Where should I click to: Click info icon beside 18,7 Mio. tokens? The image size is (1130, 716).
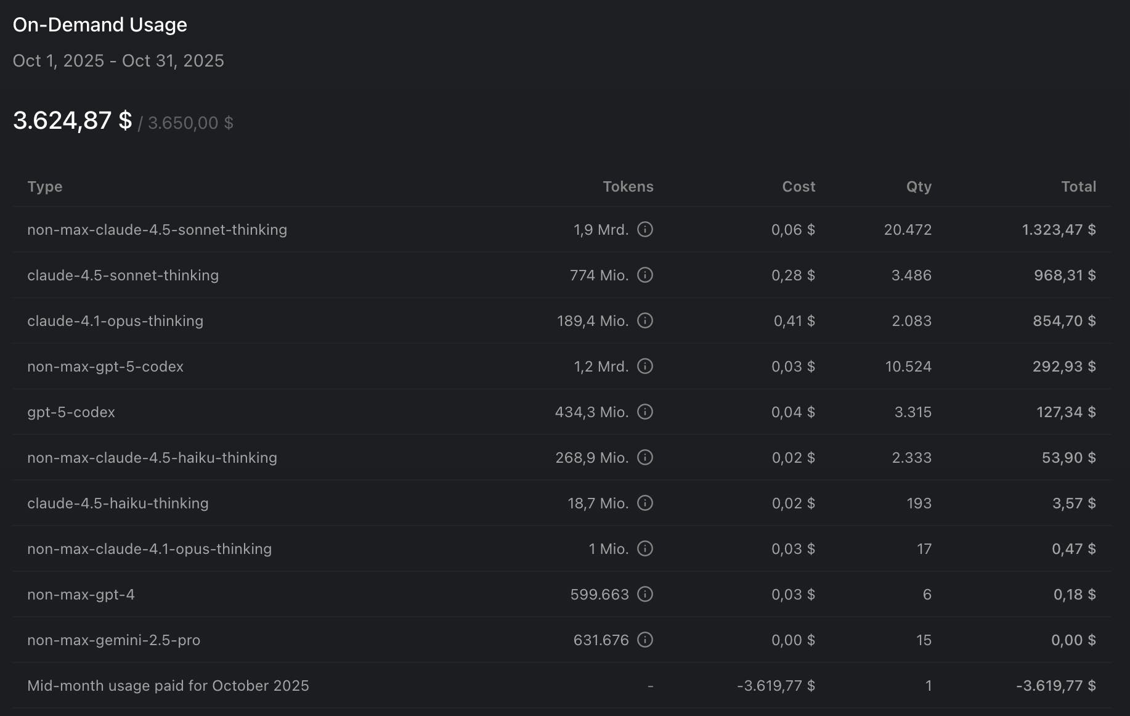pos(644,503)
